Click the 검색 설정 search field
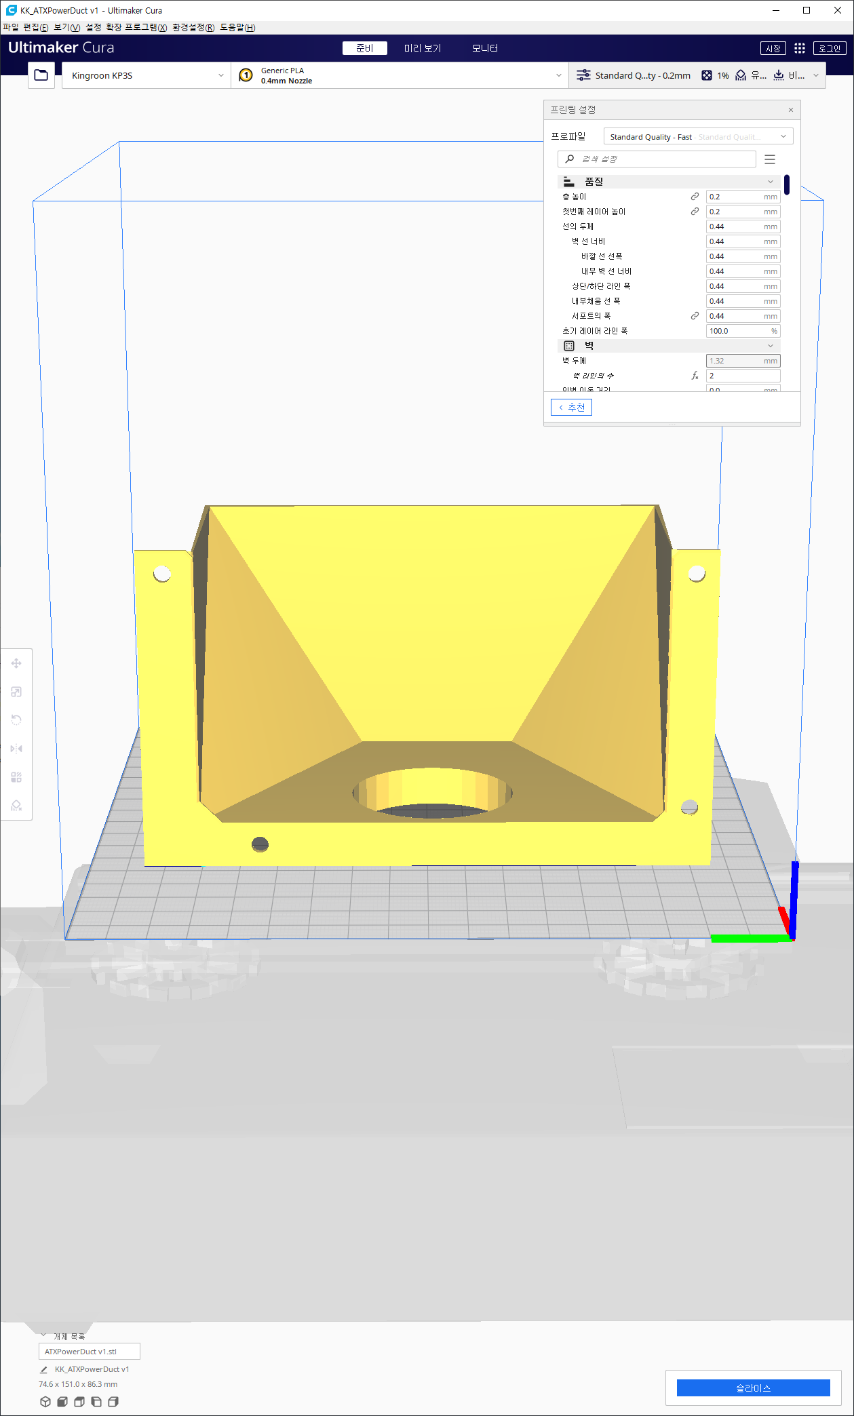 (657, 159)
